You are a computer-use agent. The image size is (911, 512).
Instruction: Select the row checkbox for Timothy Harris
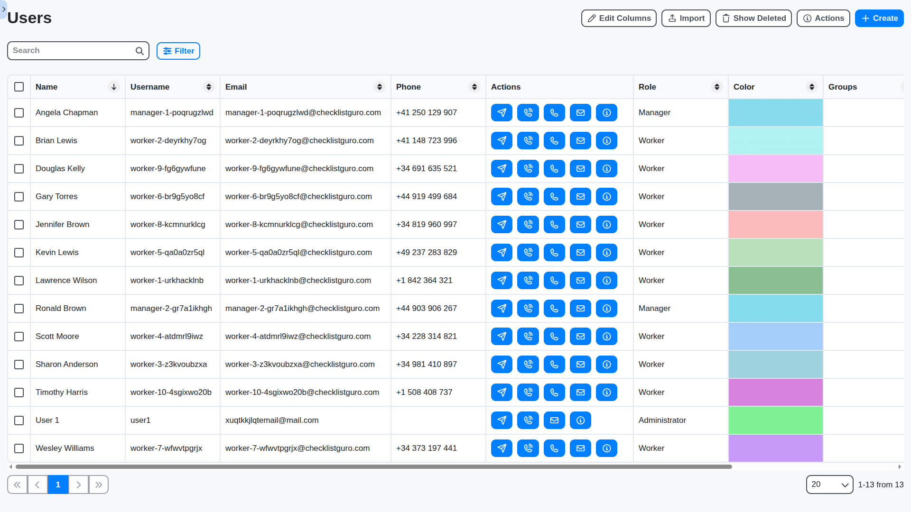(19, 393)
